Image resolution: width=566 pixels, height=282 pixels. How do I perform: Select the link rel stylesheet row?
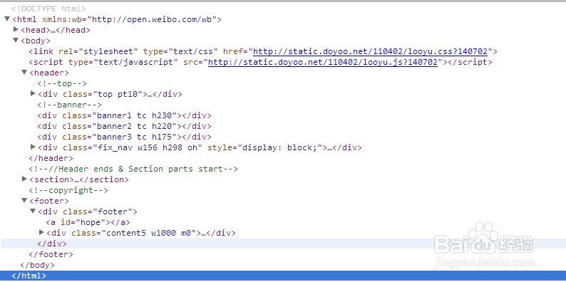pyautogui.click(x=263, y=51)
